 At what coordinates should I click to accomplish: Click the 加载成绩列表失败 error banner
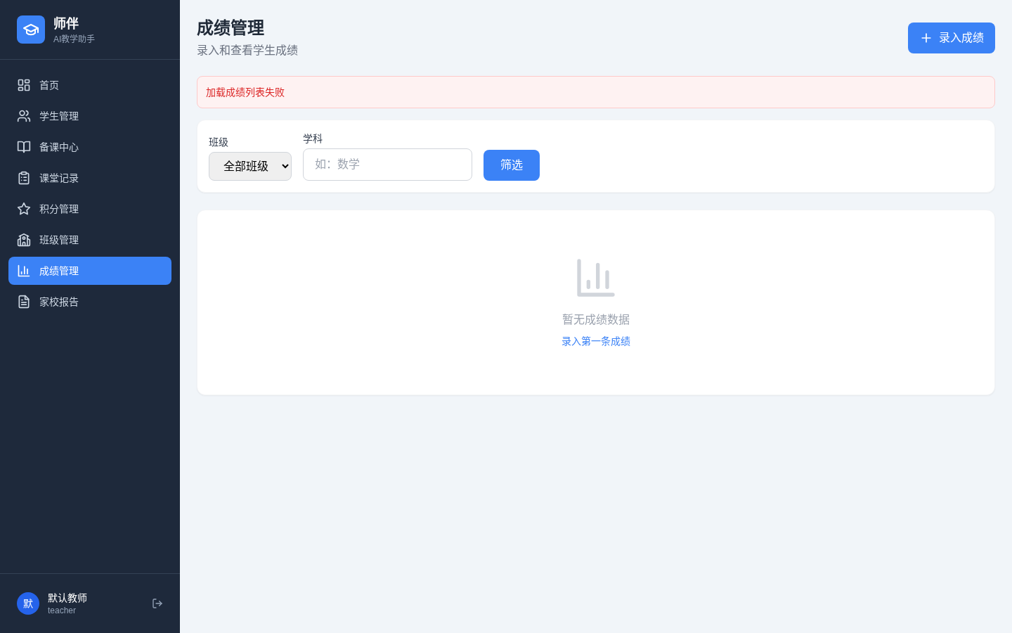click(596, 92)
